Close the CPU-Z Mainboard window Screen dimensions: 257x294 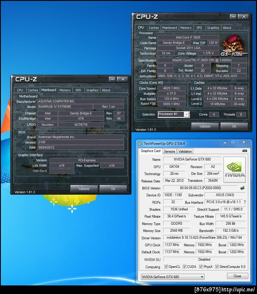coord(123,79)
